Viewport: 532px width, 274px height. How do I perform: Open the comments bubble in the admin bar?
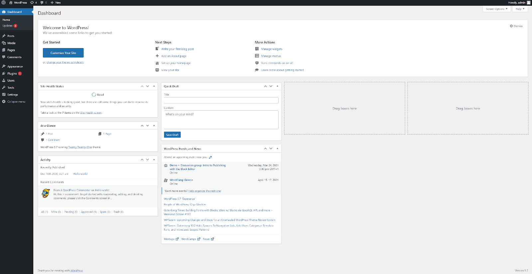42,2
